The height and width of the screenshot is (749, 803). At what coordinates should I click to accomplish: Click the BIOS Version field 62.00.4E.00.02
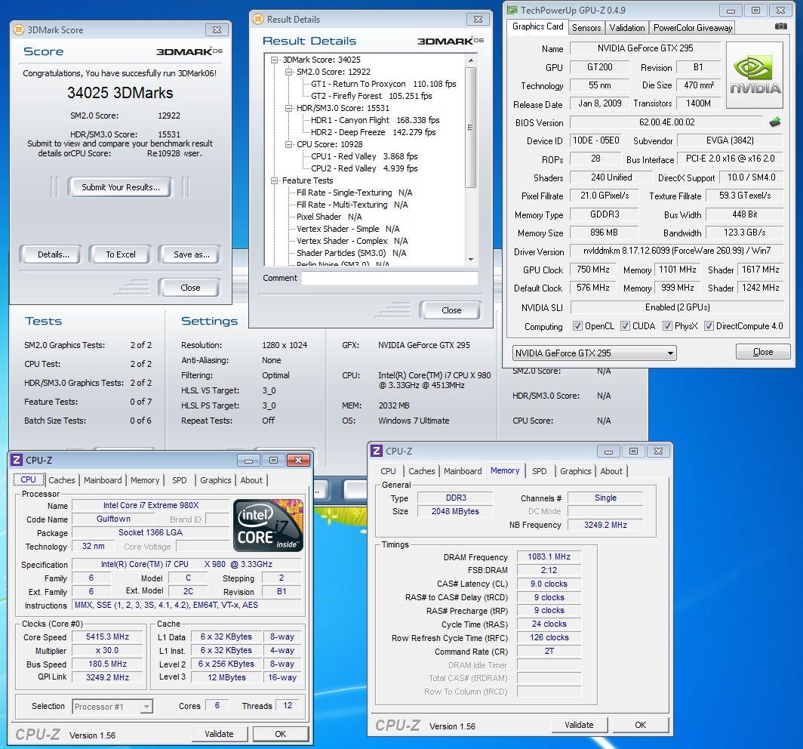coord(667,122)
